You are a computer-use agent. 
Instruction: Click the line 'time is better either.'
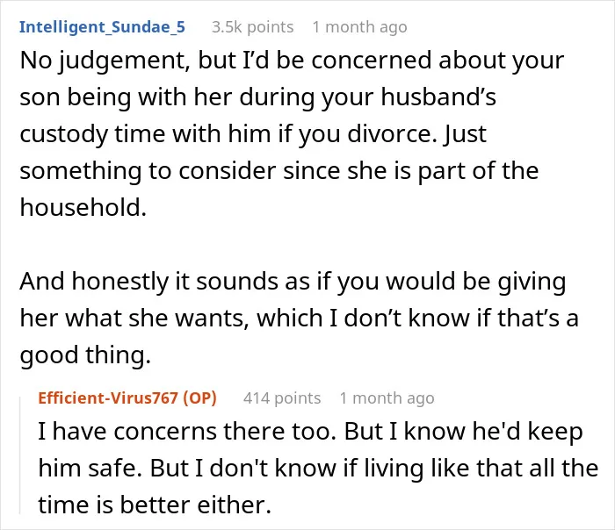(x=155, y=505)
